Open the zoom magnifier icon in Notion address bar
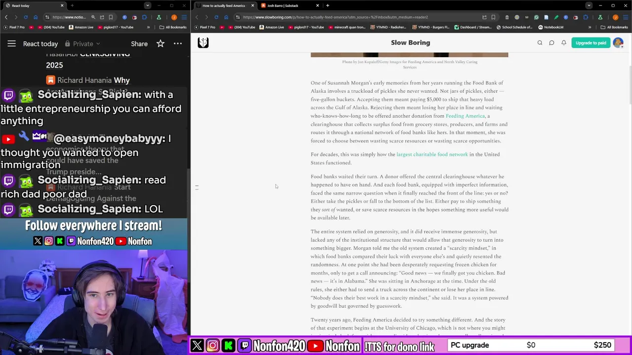 click(93, 17)
